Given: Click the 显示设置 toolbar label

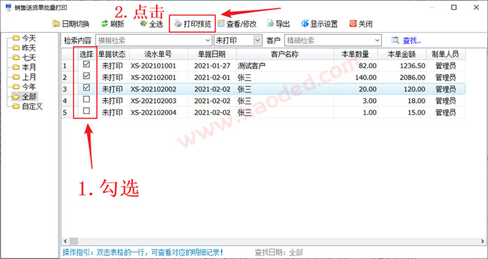Looking at the screenshot, I should click(324, 24).
